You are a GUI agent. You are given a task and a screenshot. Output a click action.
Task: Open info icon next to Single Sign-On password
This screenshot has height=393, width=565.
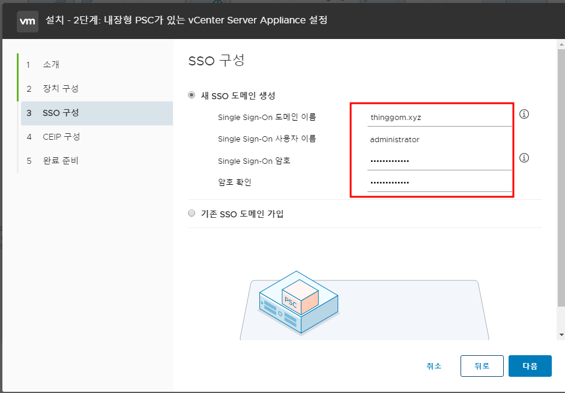coord(524,158)
